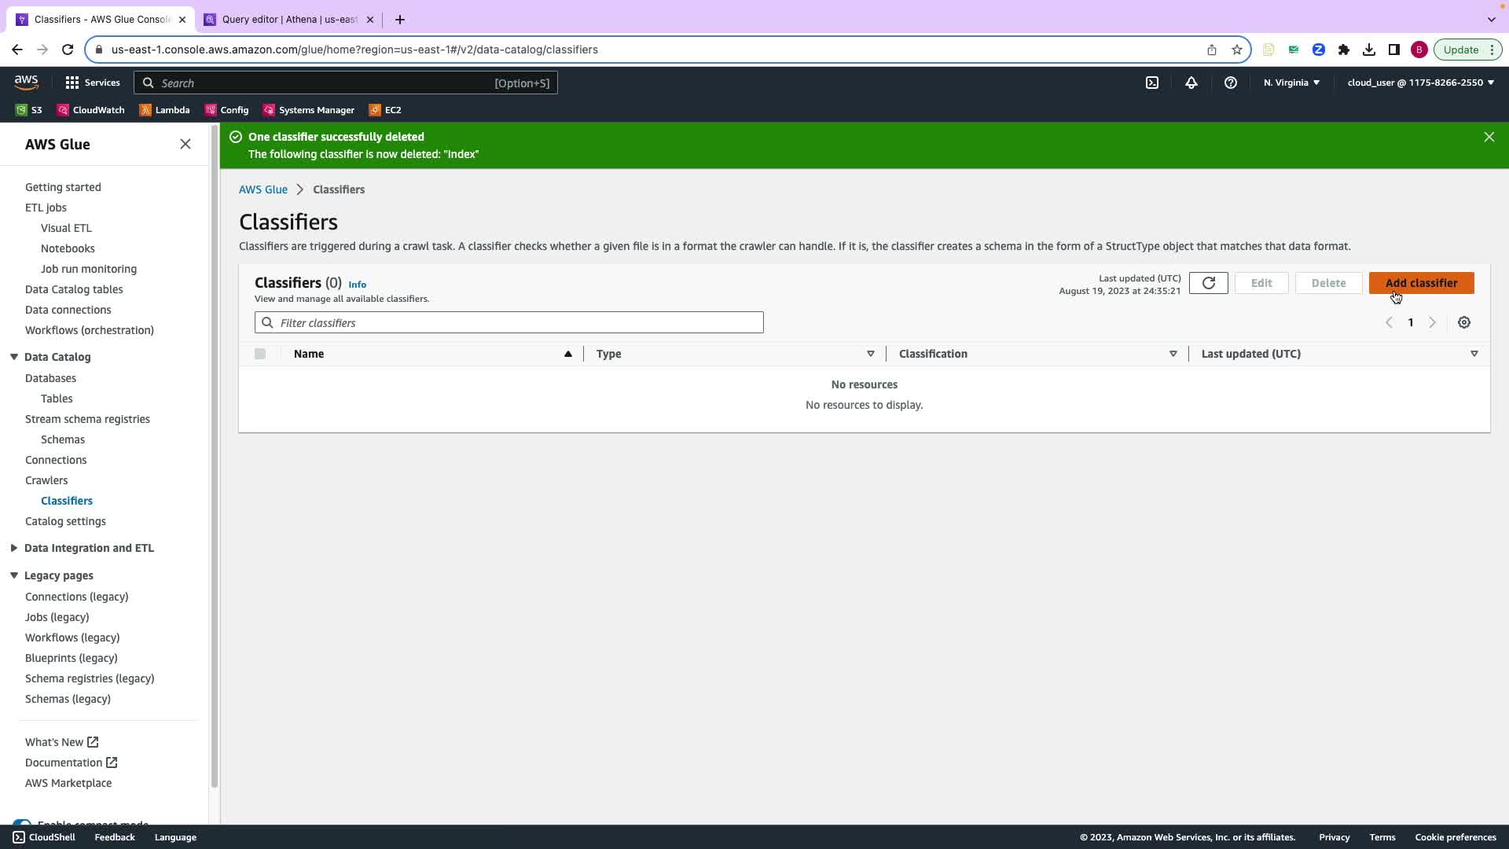This screenshot has height=849, width=1509.
Task: Click the help question mark icon
Action: 1230,83
